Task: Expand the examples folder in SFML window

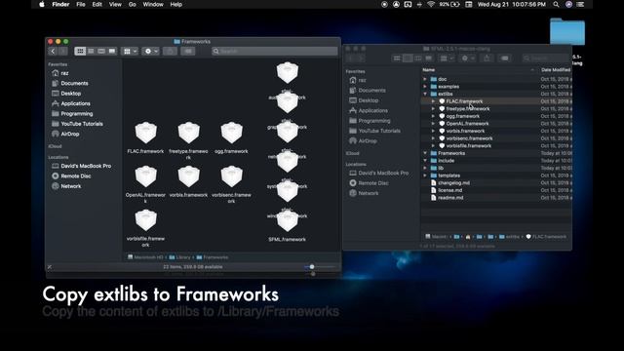Action: coord(425,87)
